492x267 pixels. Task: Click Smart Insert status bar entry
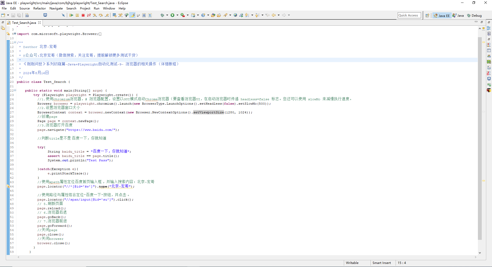tap(382, 263)
